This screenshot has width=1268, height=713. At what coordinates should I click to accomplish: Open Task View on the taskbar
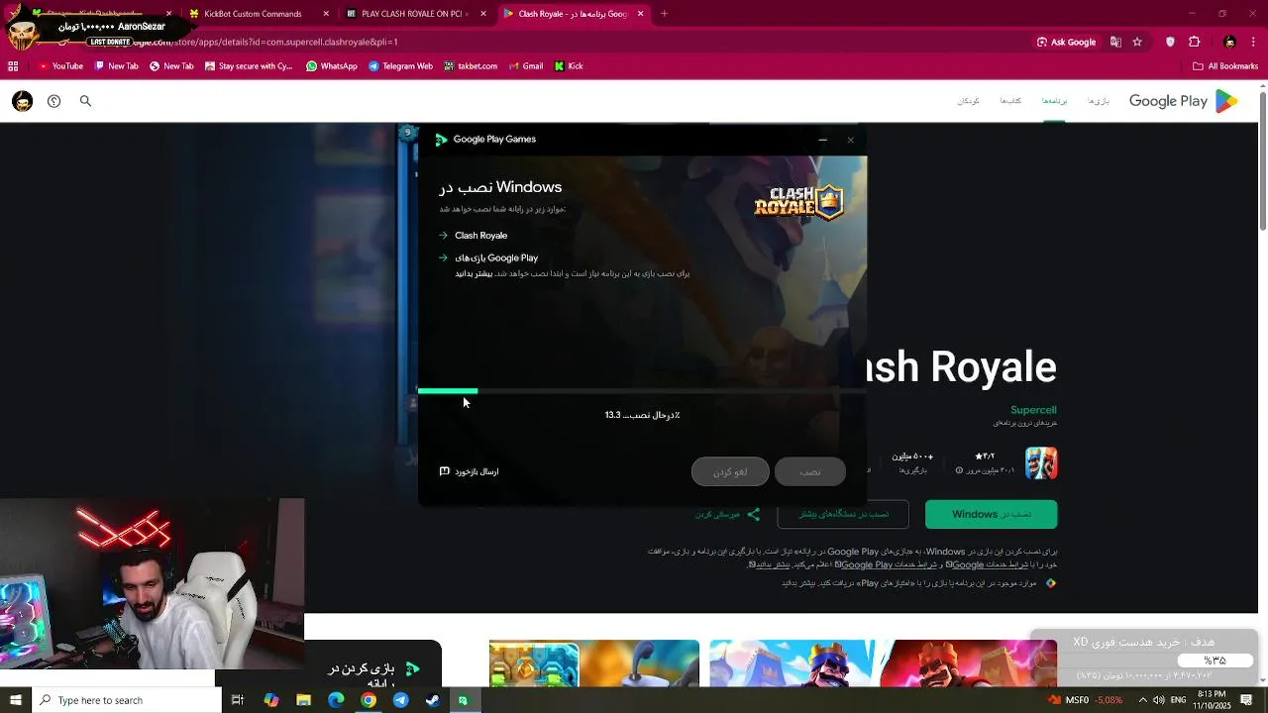pyautogui.click(x=238, y=700)
